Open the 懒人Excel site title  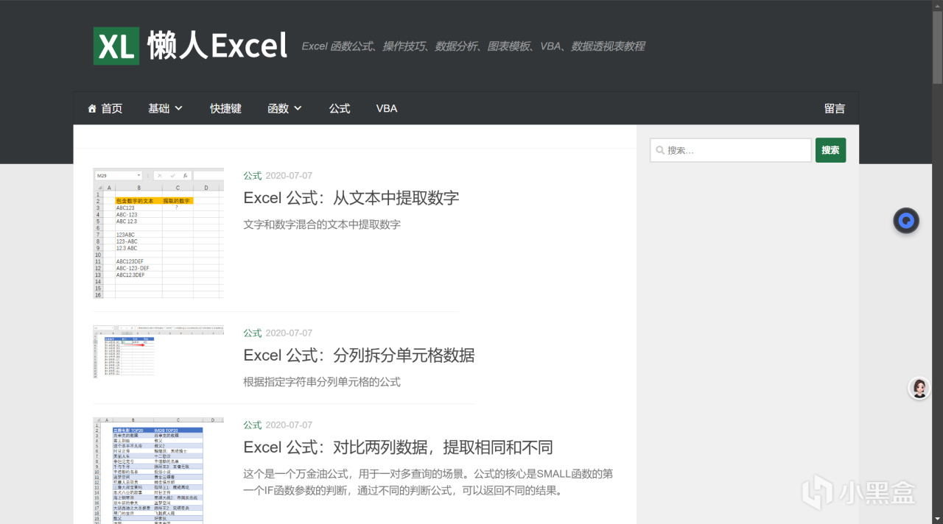(x=217, y=46)
